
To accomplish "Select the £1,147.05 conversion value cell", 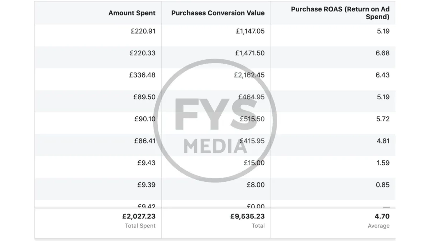I will pyautogui.click(x=250, y=31).
